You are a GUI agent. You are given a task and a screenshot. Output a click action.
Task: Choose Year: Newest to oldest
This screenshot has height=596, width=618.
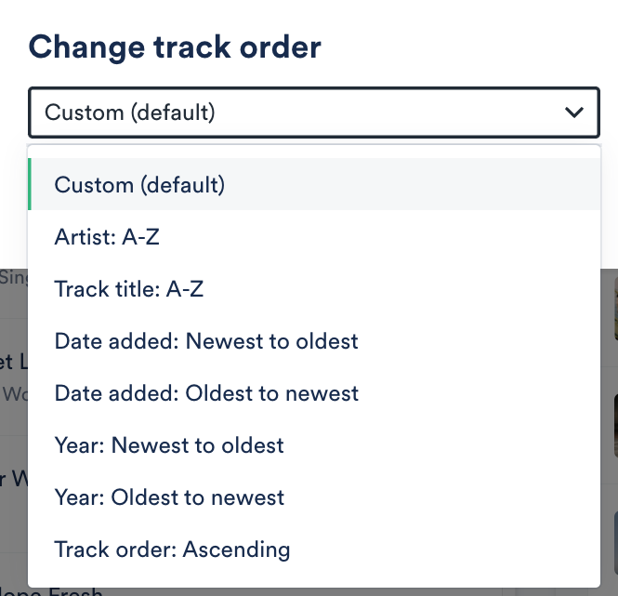(169, 445)
